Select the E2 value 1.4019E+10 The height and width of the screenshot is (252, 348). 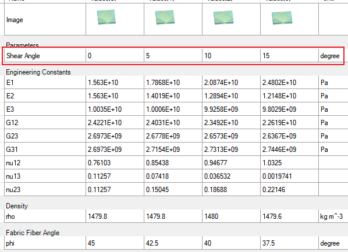coord(163,96)
